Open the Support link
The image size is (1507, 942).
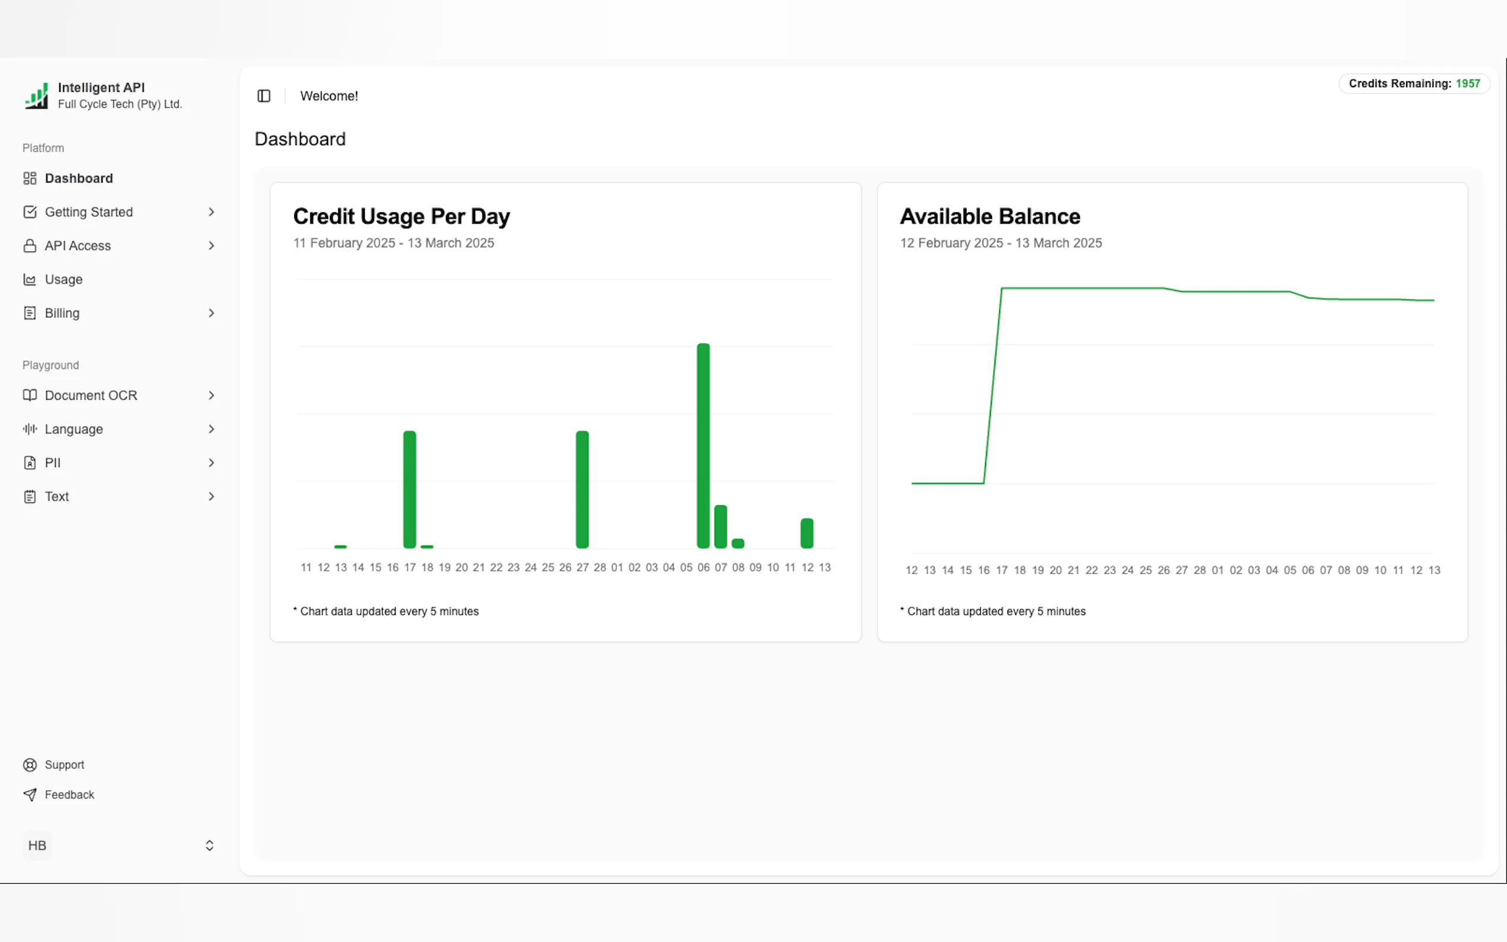[63, 765]
